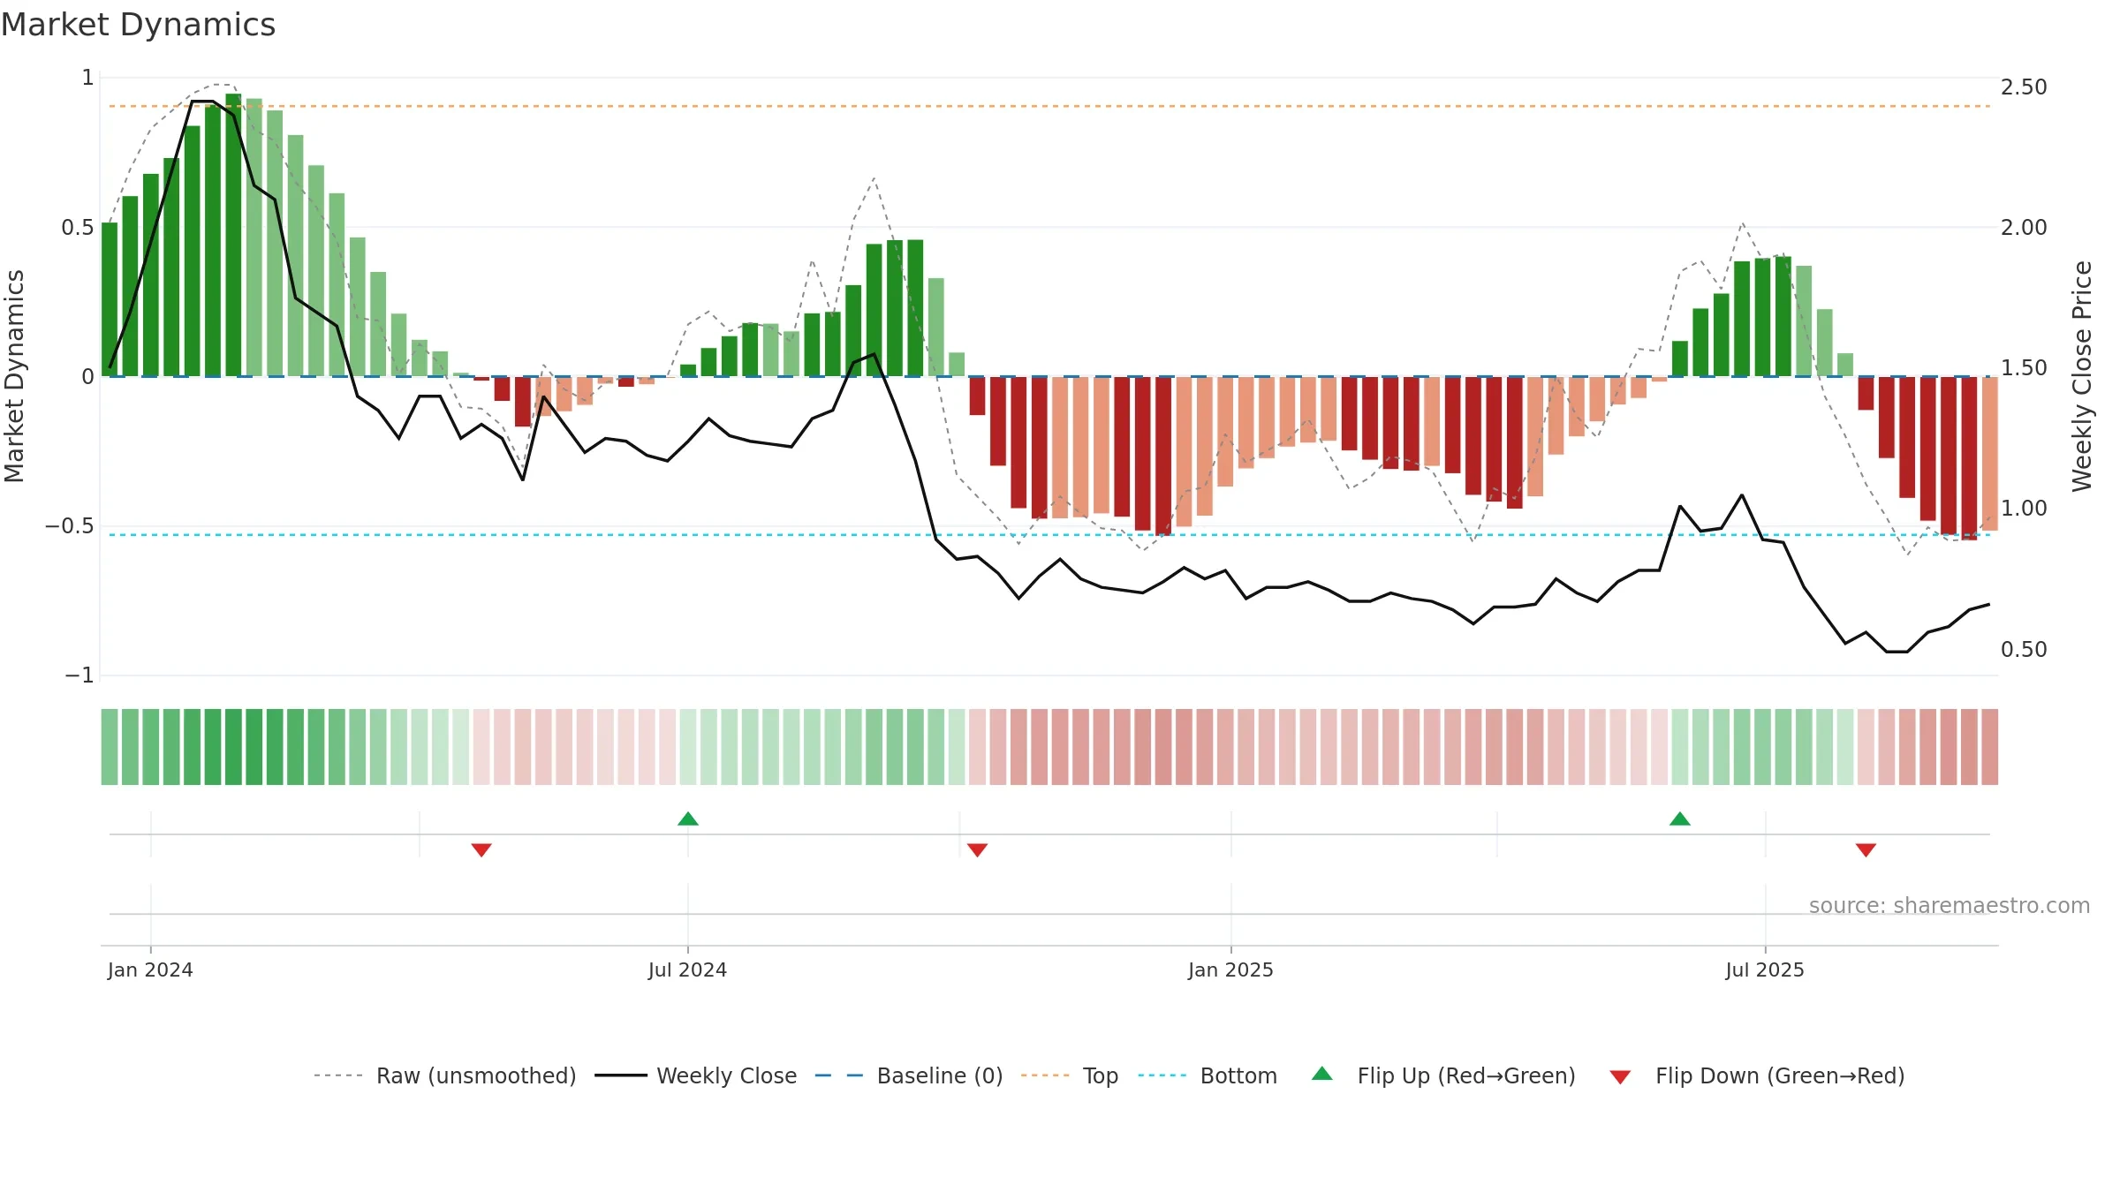Click the vertical Market Dynamics axis title
Screen dimensions: 2120x1192
pos(14,376)
